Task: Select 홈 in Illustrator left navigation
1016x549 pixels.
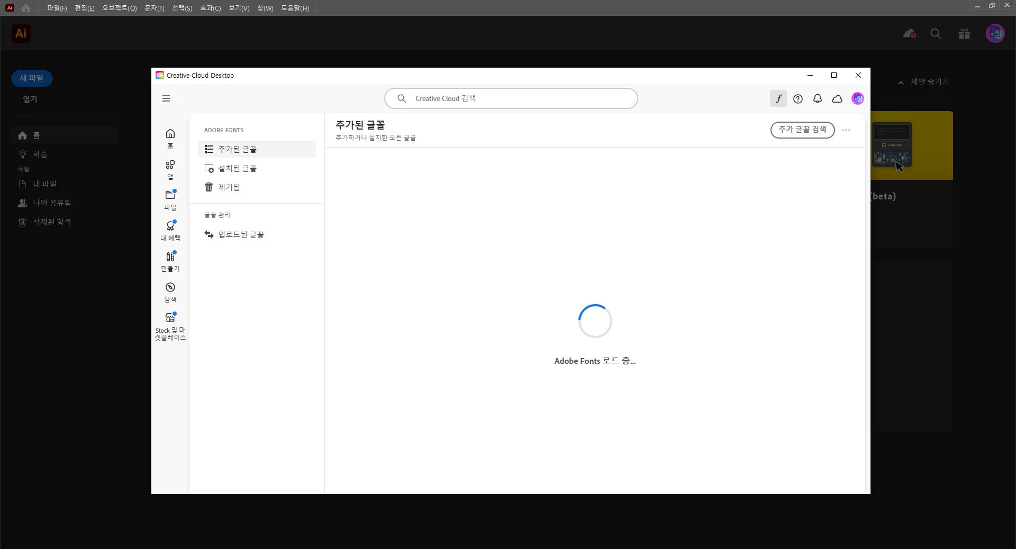Action: [x=64, y=135]
